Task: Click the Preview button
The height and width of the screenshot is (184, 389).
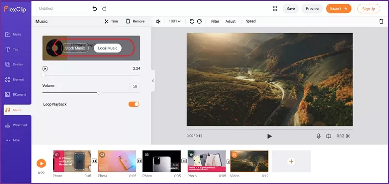Action: [312, 8]
